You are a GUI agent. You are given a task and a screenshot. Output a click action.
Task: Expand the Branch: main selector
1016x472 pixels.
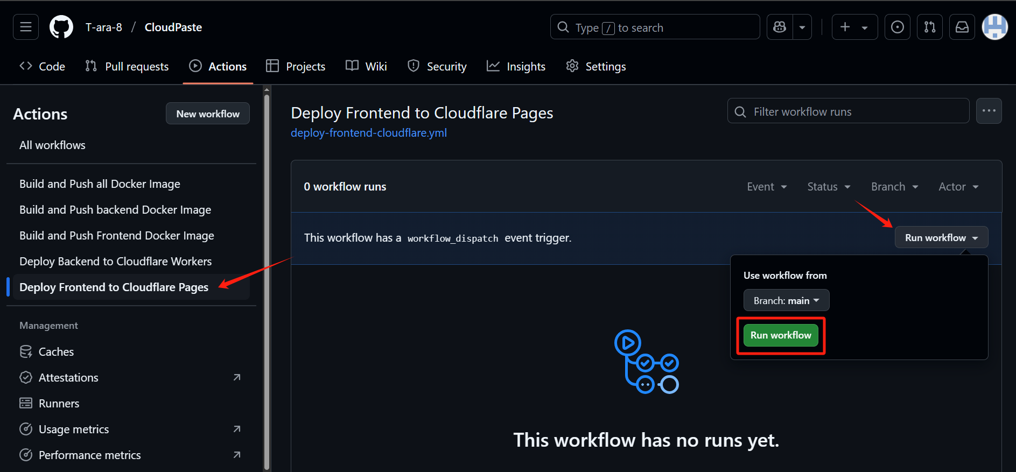click(x=786, y=300)
